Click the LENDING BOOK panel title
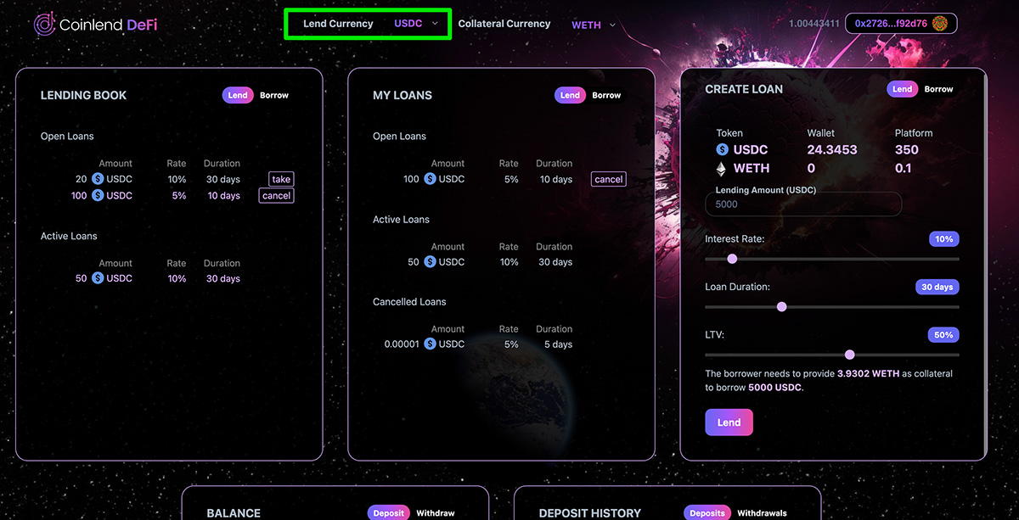This screenshot has height=520, width=1019. [83, 96]
